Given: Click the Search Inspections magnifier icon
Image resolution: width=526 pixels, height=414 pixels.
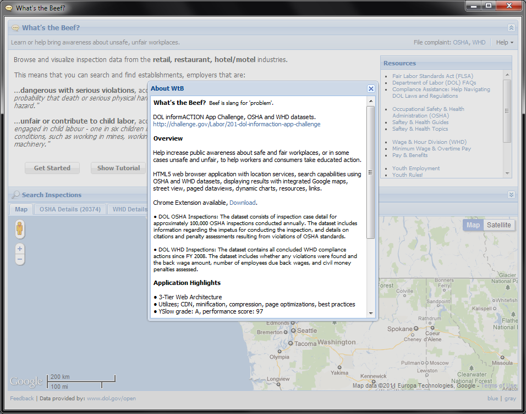Looking at the screenshot, I should pos(16,194).
